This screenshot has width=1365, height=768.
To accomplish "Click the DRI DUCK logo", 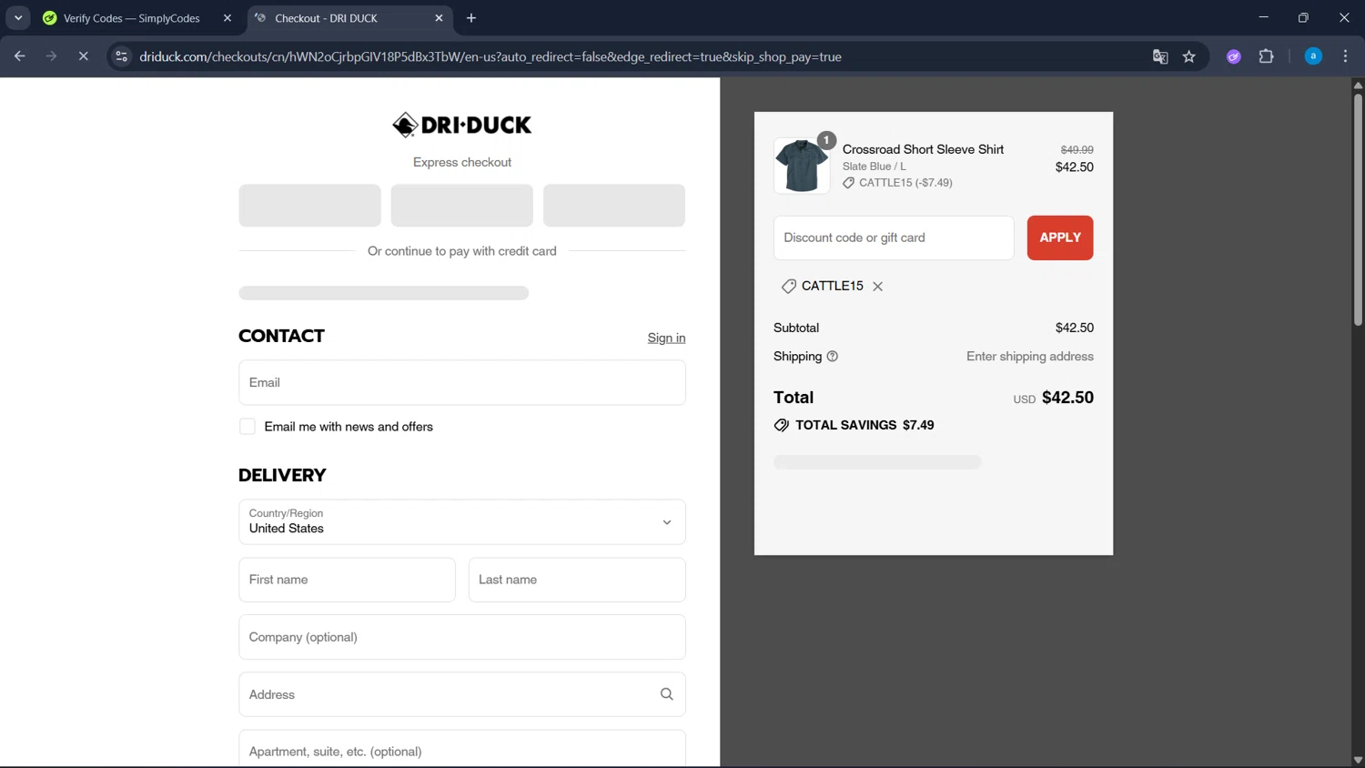I will 462,125.
